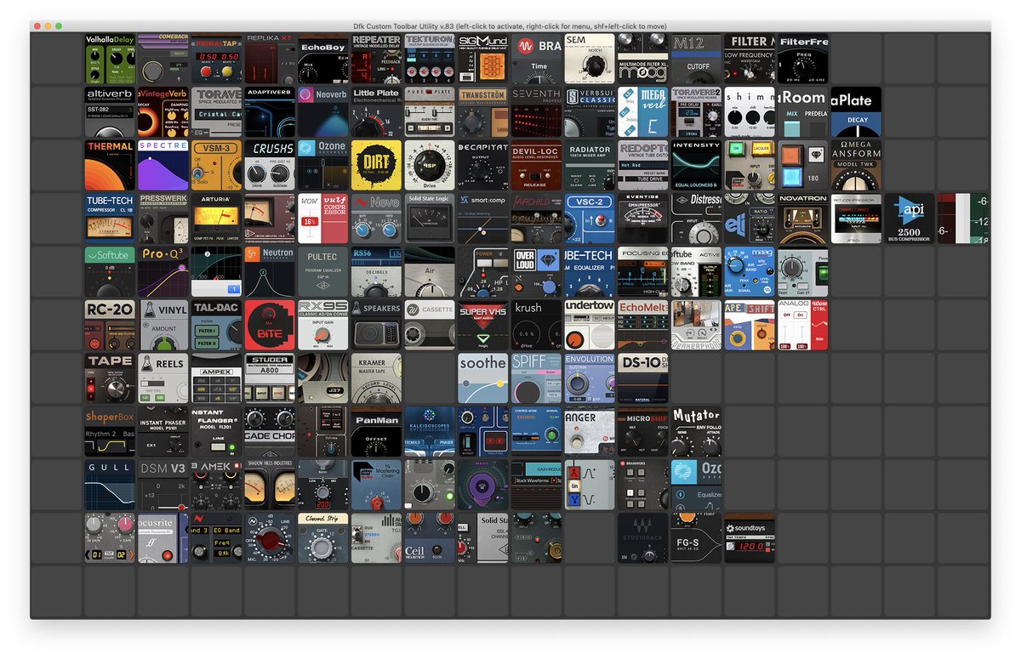The width and height of the screenshot is (1021, 659).
Task: Open the M12 cutoff filter tile
Action: click(696, 59)
